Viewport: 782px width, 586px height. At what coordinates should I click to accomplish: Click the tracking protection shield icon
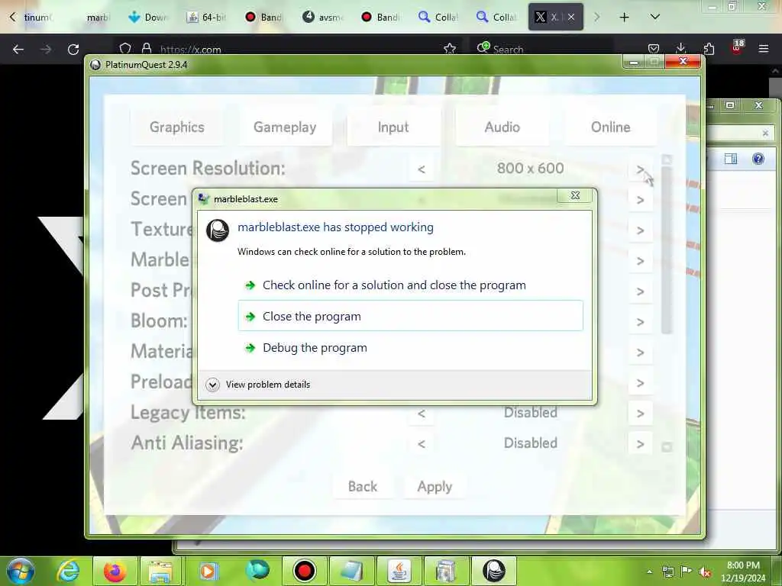(125, 49)
